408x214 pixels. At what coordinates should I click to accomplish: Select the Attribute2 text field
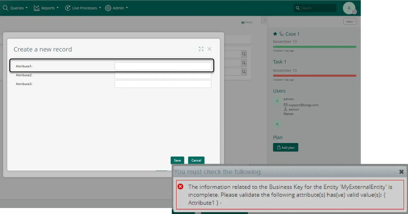pyautogui.click(x=163, y=75)
